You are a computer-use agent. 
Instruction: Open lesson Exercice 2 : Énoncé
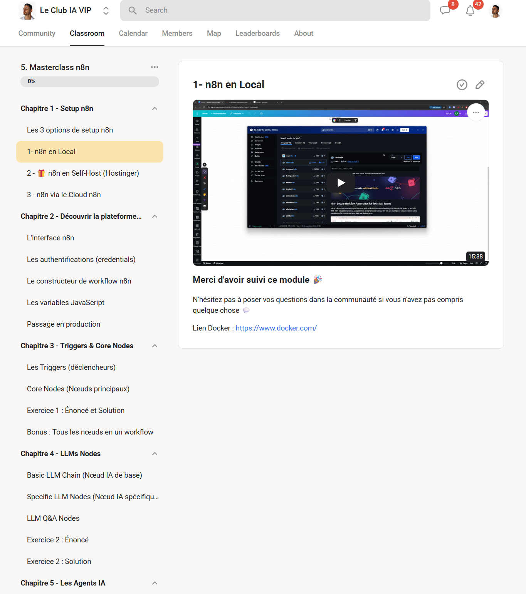pos(90,540)
